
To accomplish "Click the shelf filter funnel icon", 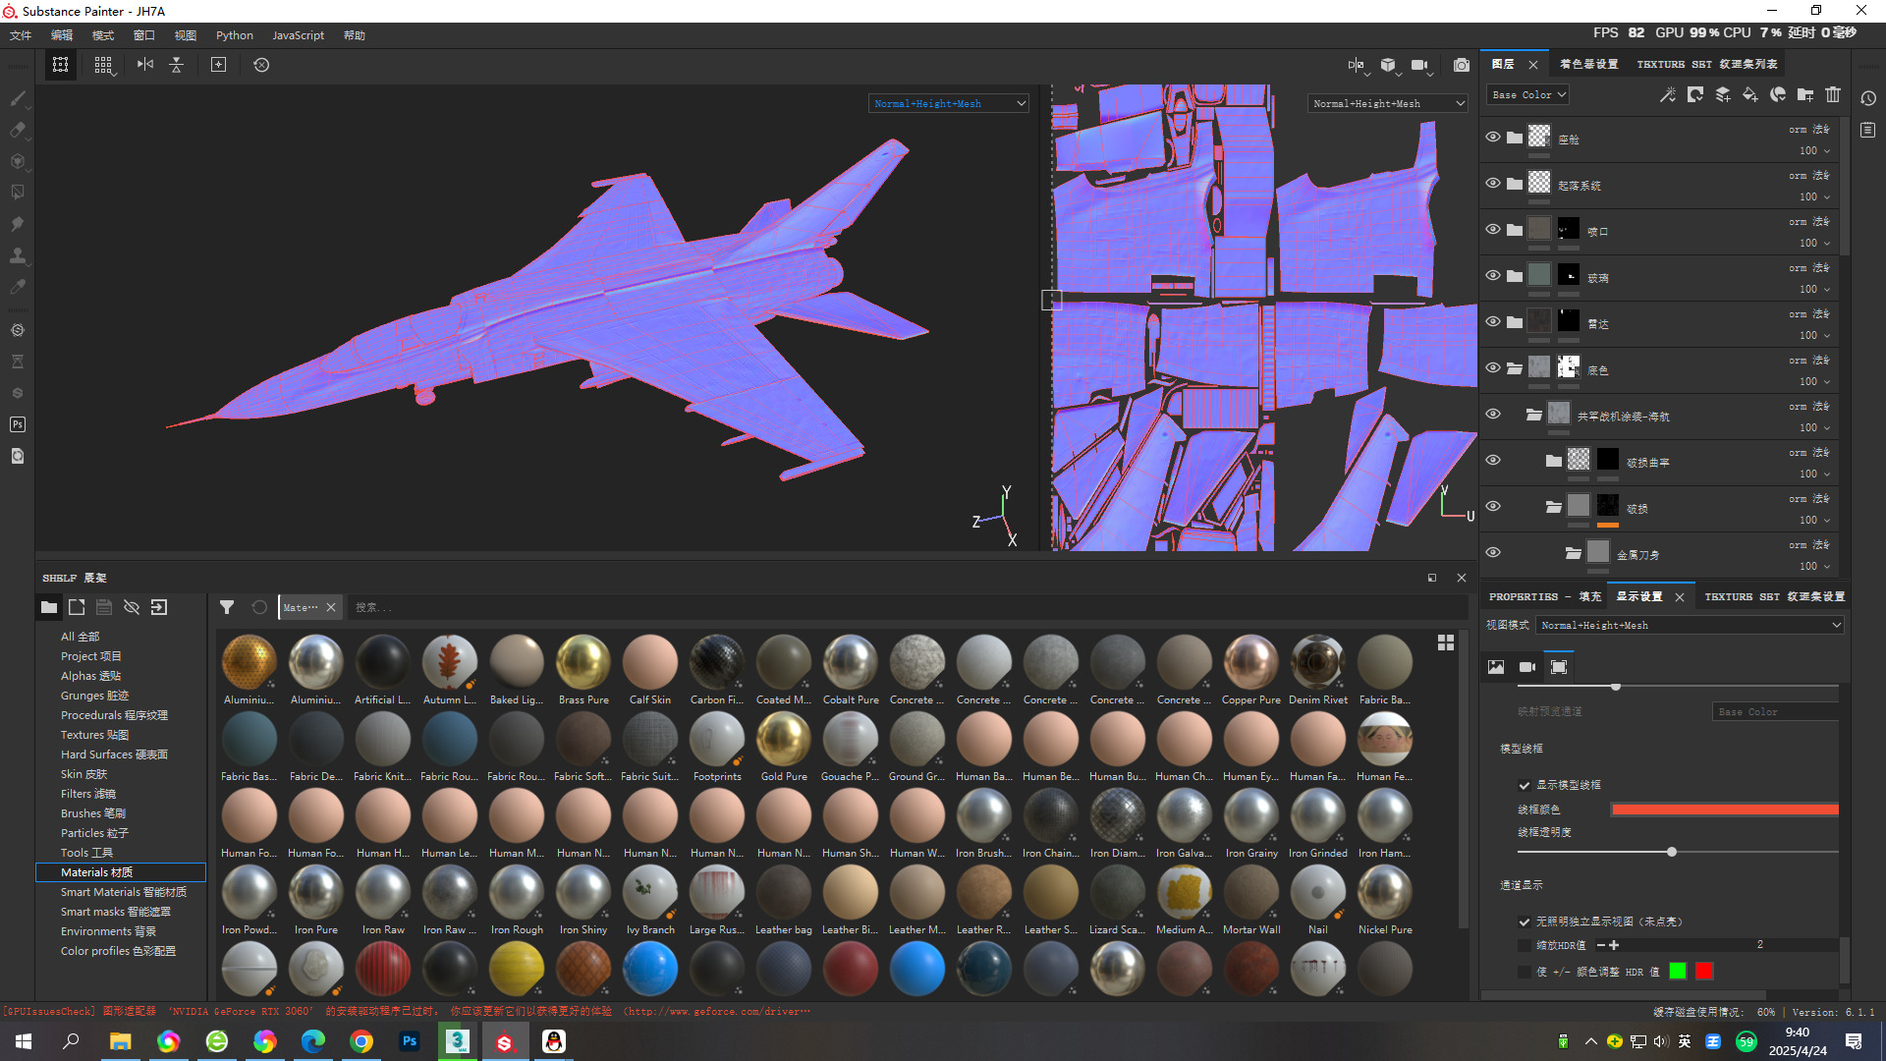I will coord(227,607).
